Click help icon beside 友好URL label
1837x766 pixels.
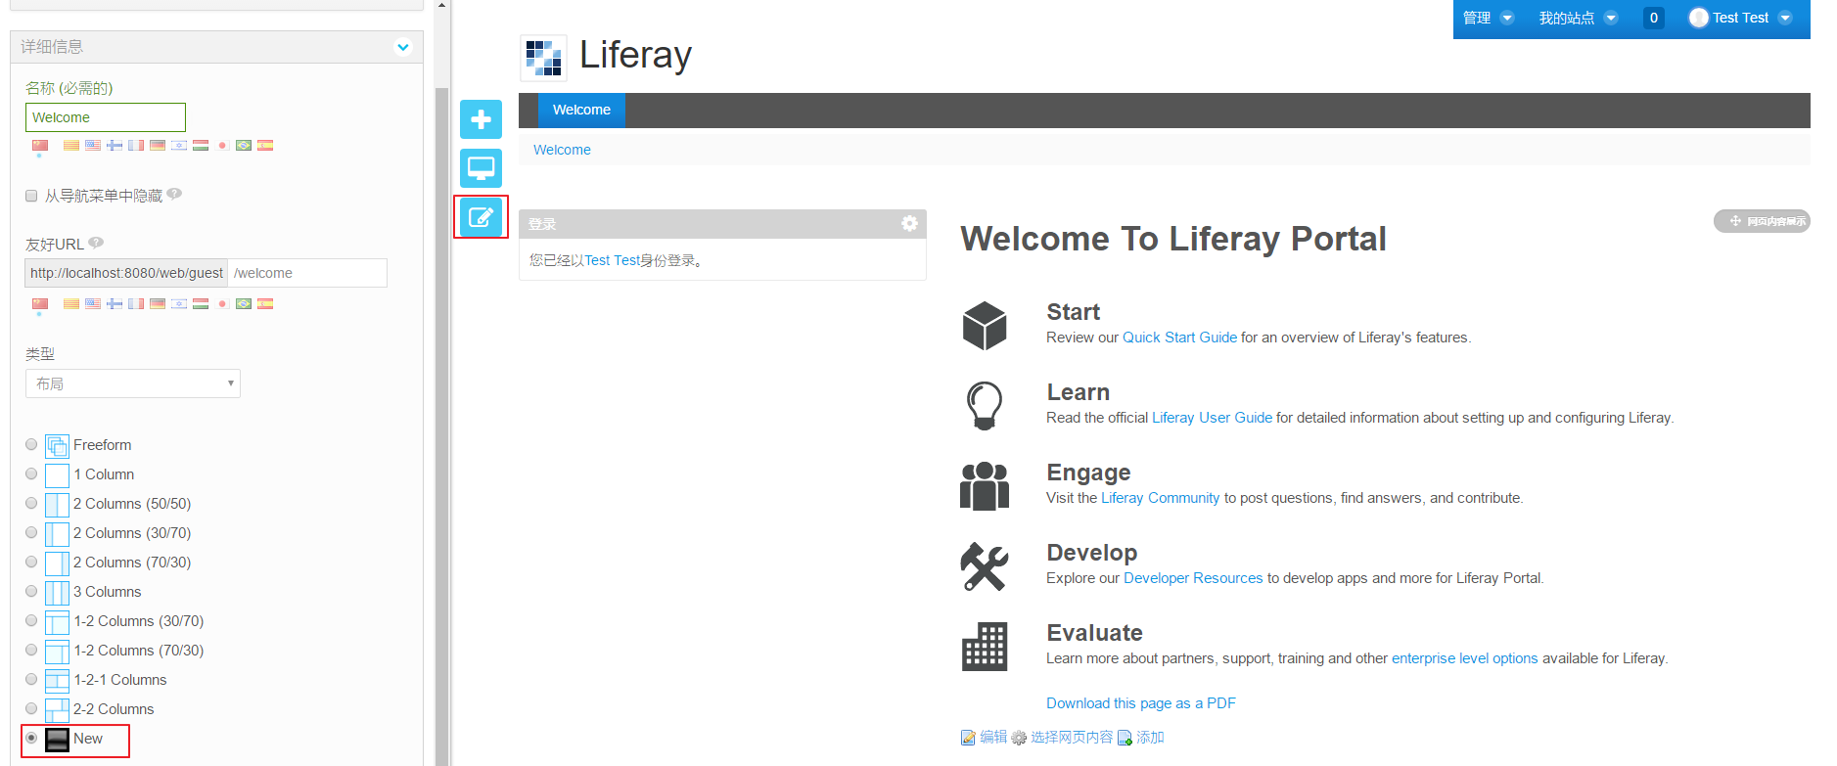click(x=96, y=243)
